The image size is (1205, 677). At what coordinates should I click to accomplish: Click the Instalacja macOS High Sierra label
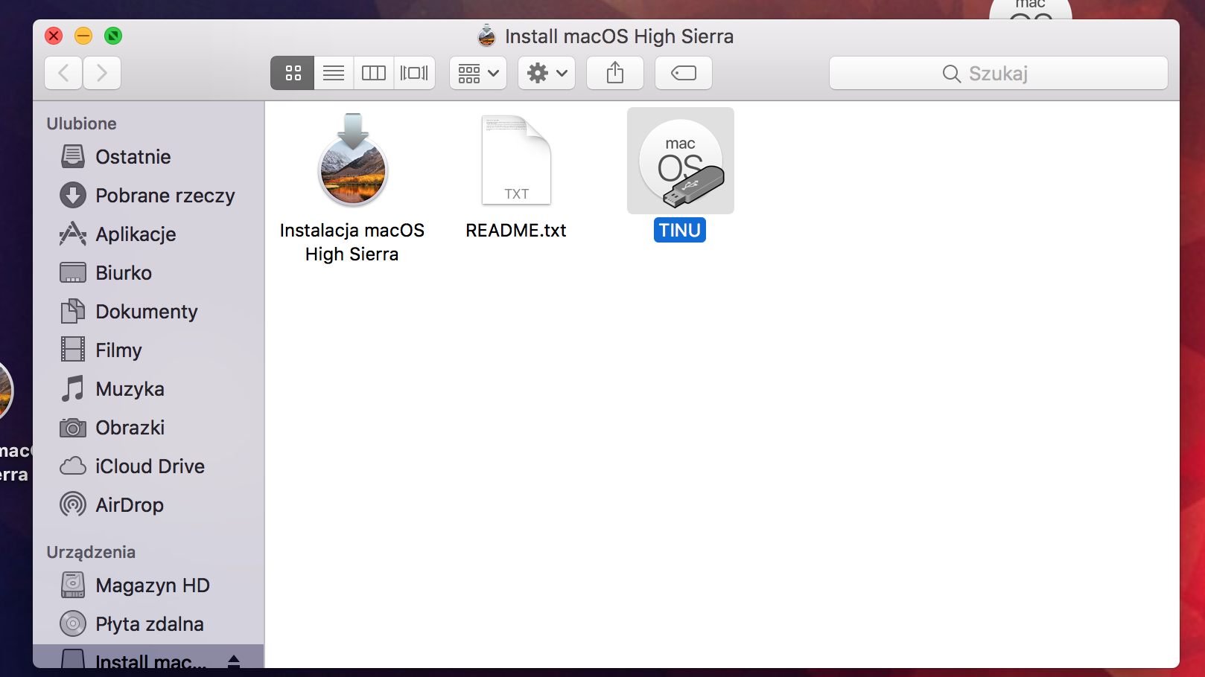(x=352, y=243)
